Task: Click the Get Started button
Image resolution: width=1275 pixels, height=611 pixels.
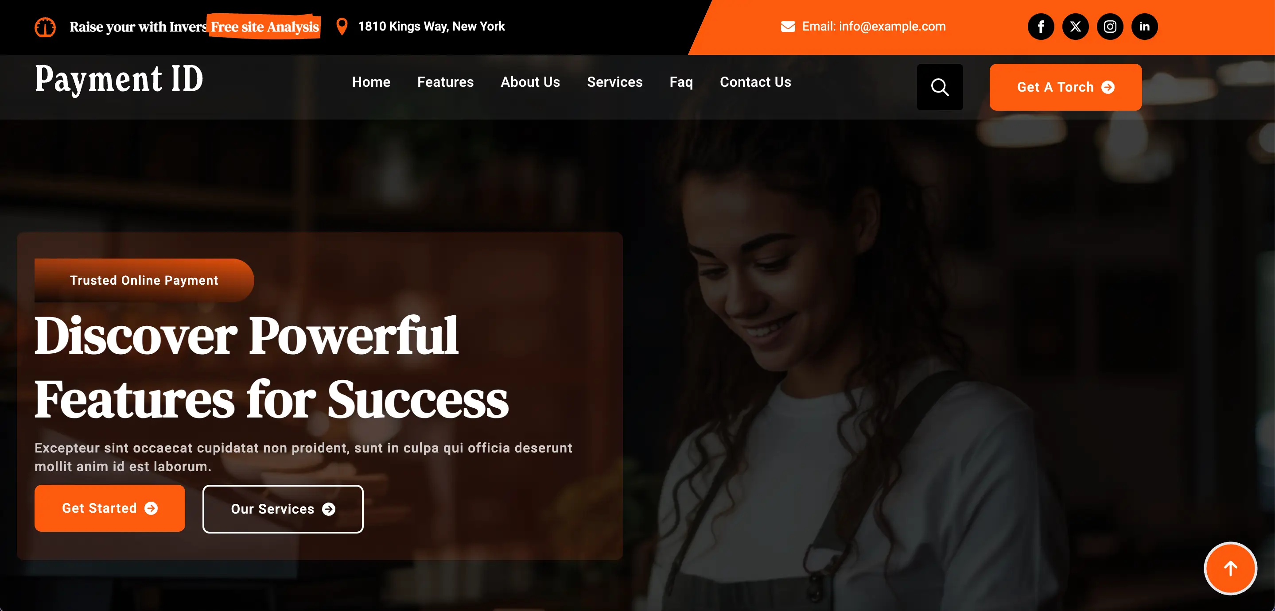Action: point(110,508)
